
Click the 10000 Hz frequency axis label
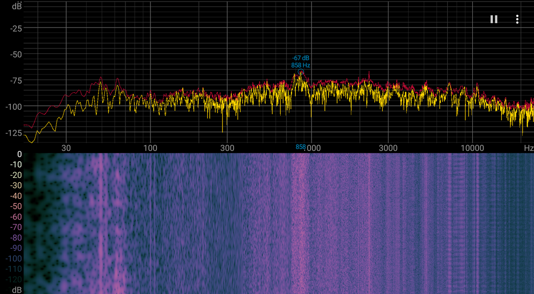tap(472, 148)
